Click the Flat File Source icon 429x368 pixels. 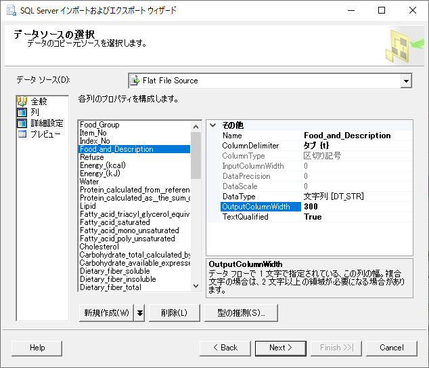pos(135,81)
